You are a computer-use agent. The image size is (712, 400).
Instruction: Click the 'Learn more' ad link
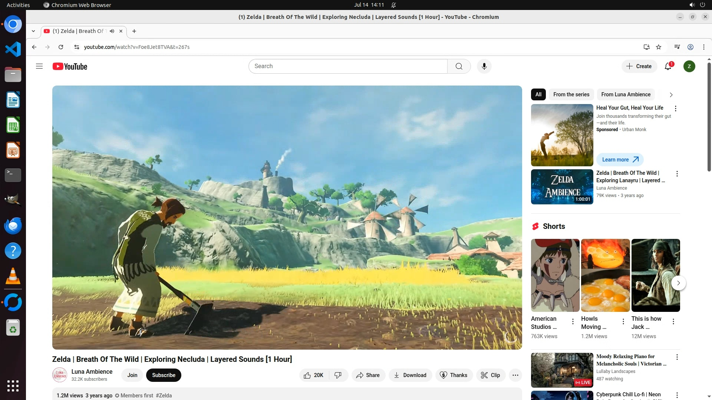(620, 160)
